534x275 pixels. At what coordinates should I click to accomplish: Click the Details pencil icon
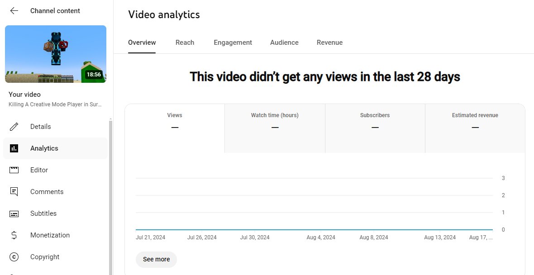click(x=14, y=127)
